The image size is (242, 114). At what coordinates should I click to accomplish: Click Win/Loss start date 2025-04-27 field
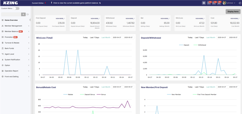click(117, 38)
